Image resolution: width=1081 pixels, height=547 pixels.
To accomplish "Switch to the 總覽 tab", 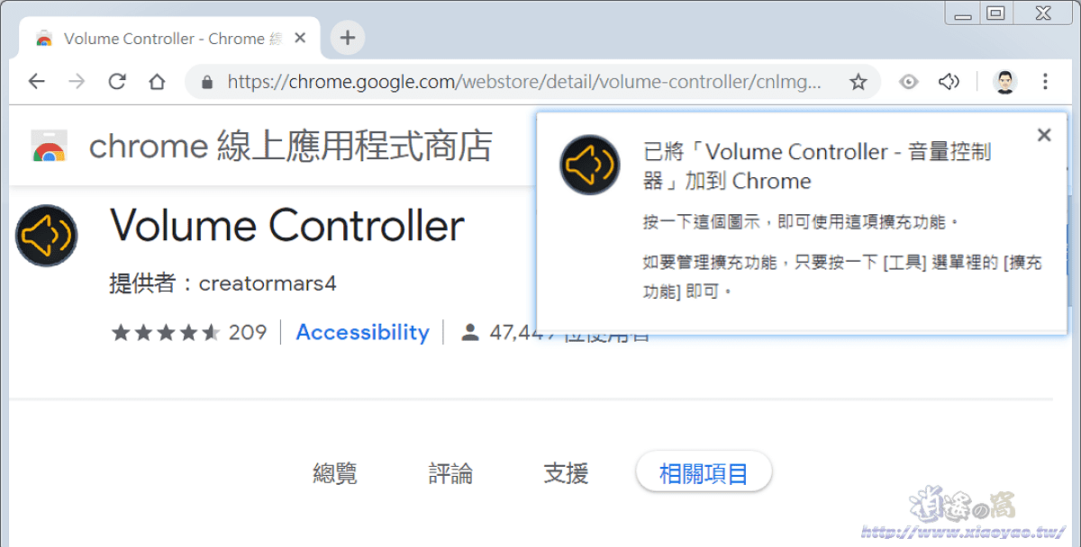I will pyautogui.click(x=335, y=473).
